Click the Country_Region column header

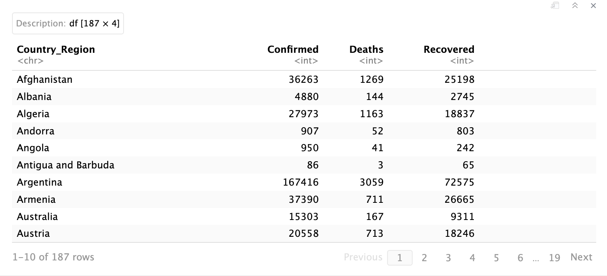coord(56,50)
